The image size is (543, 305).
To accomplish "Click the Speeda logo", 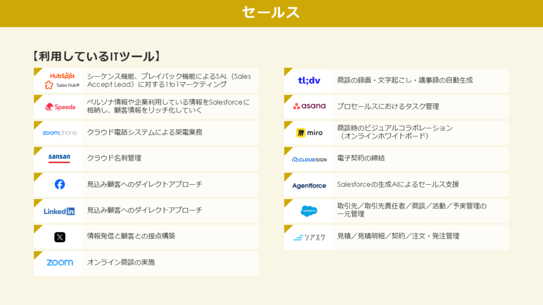I will [59, 107].
